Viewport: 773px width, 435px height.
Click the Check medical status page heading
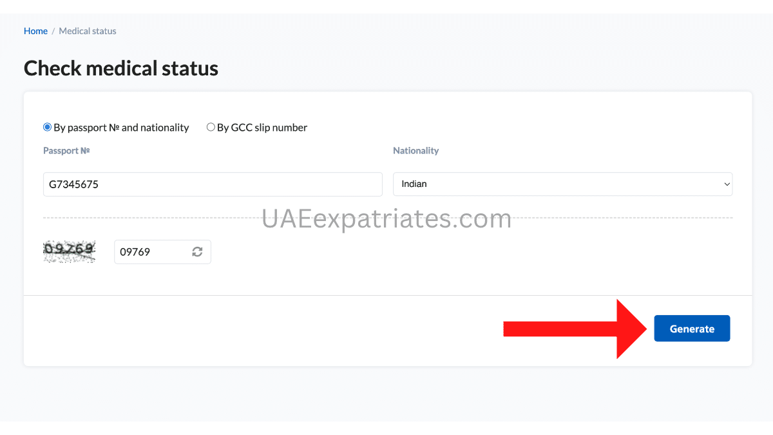[121, 68]
